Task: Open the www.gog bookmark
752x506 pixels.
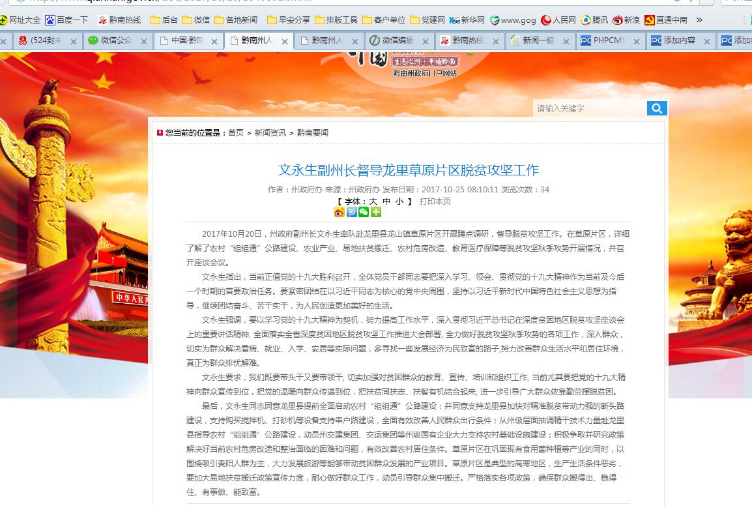Action: click(513, 20)
